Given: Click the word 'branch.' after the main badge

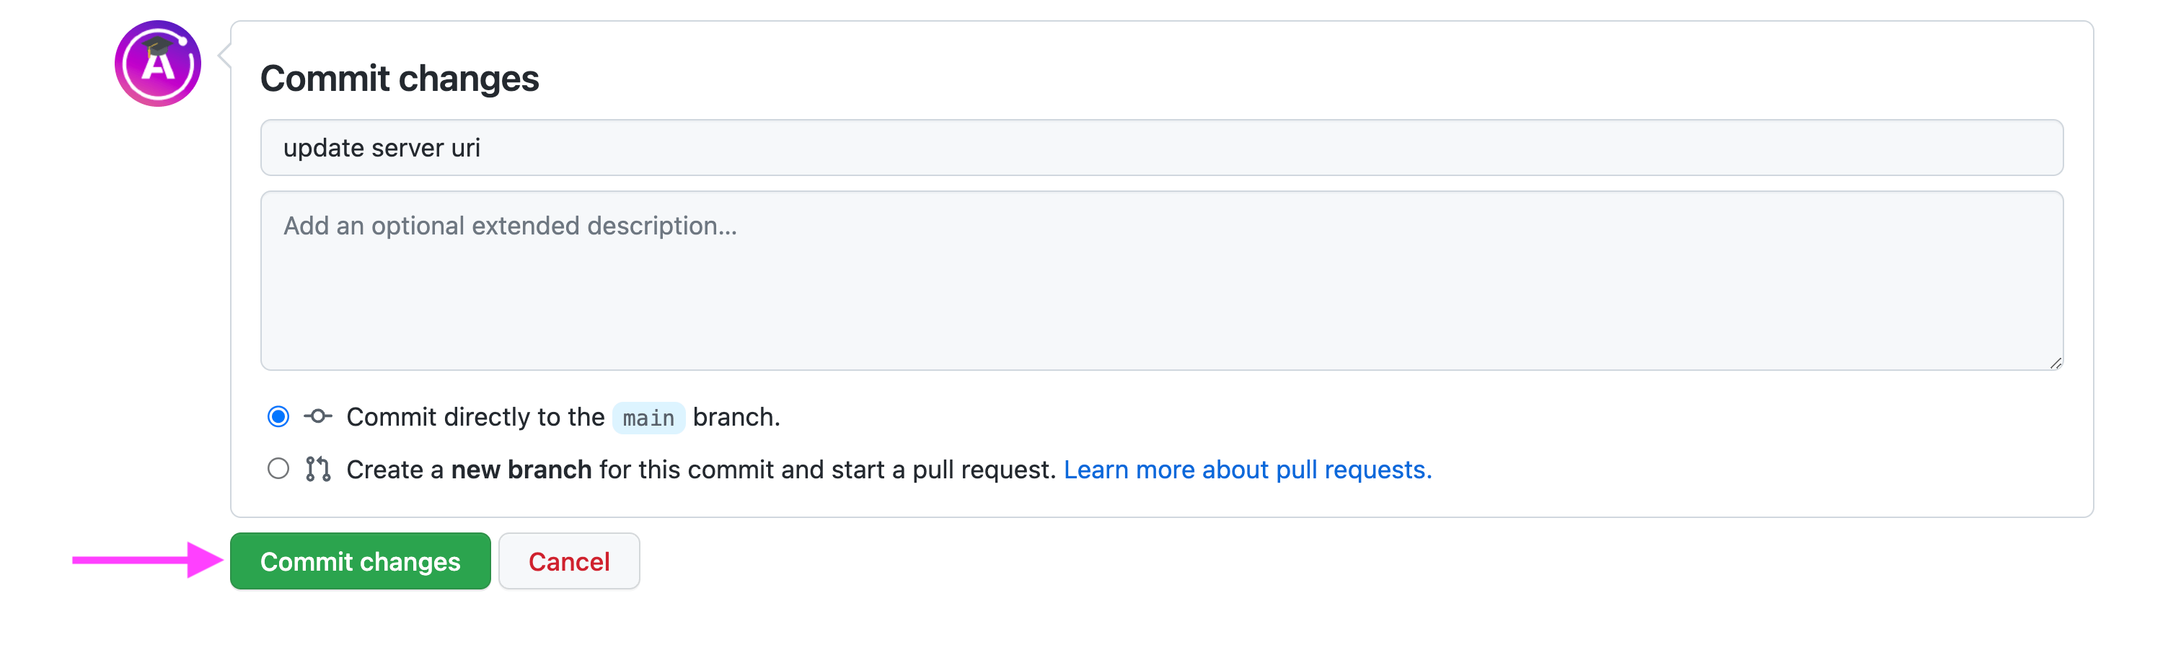Looking at the screenshot, I should (x=736, y=416).
